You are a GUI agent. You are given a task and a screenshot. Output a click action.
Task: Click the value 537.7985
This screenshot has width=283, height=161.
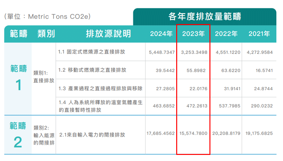(230, 106)
